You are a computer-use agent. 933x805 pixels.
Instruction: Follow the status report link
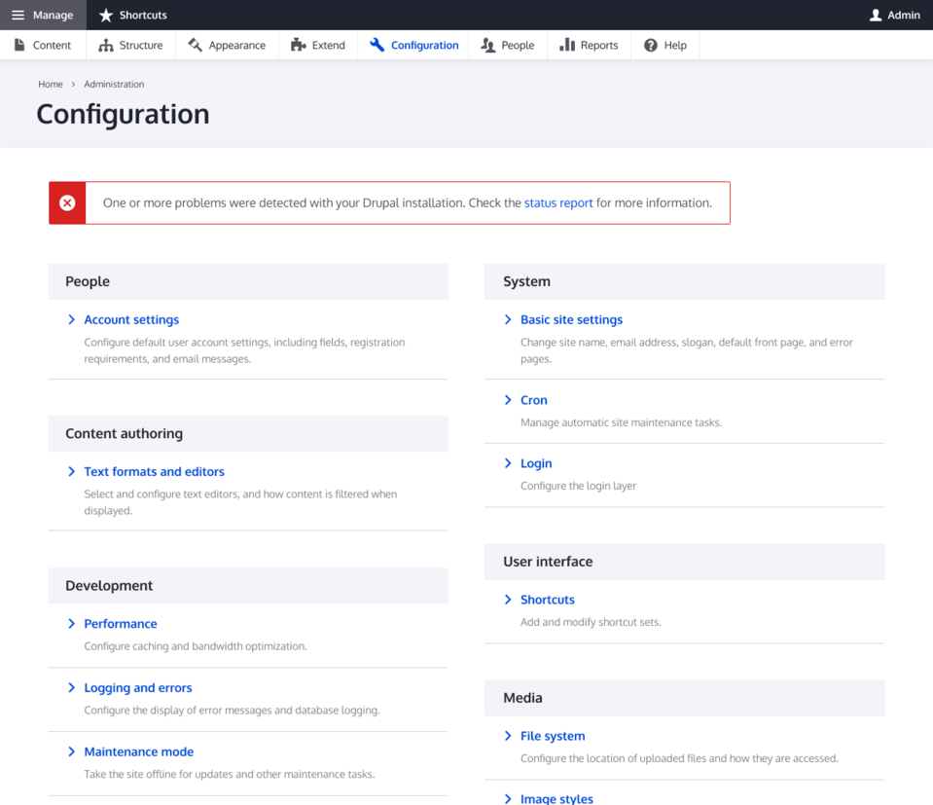click(x=558, y=203)
